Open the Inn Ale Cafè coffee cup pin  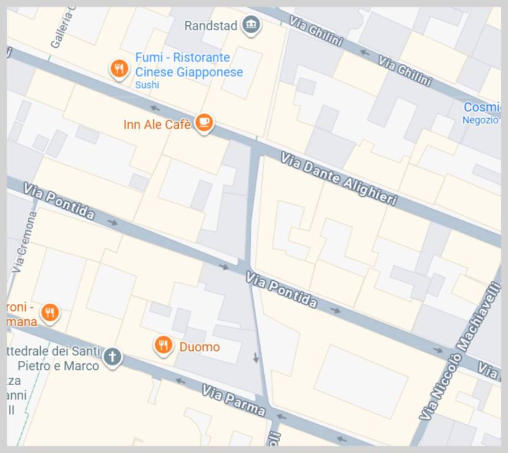click(204, 123)
